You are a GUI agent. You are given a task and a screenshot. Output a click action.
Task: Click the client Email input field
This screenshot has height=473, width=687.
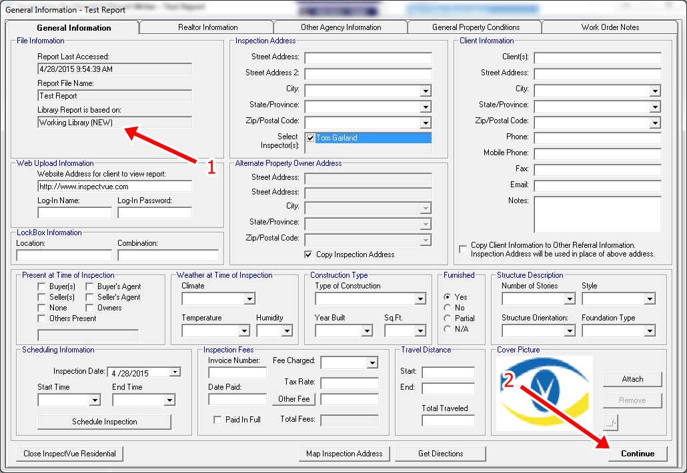coord(598,186)
